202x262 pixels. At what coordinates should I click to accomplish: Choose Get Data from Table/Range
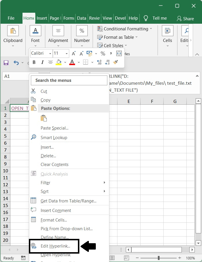click(x=69, y=201)
